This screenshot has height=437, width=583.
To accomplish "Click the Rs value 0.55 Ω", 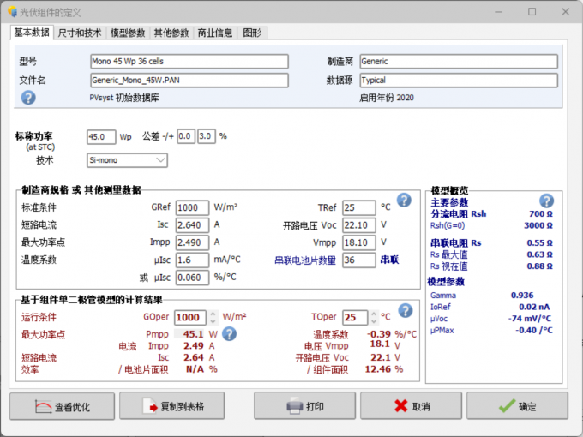I will point(540,242).
